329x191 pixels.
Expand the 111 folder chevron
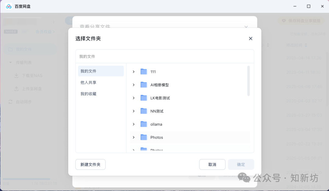133,71
